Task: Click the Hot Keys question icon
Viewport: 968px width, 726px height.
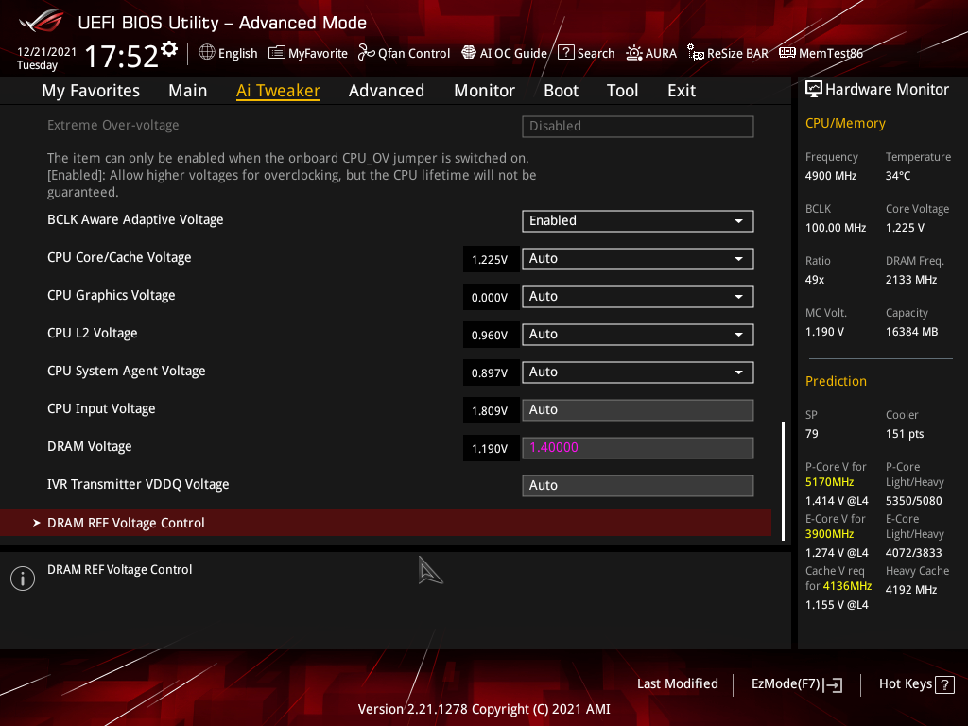Action: click(x=944, y=684)
